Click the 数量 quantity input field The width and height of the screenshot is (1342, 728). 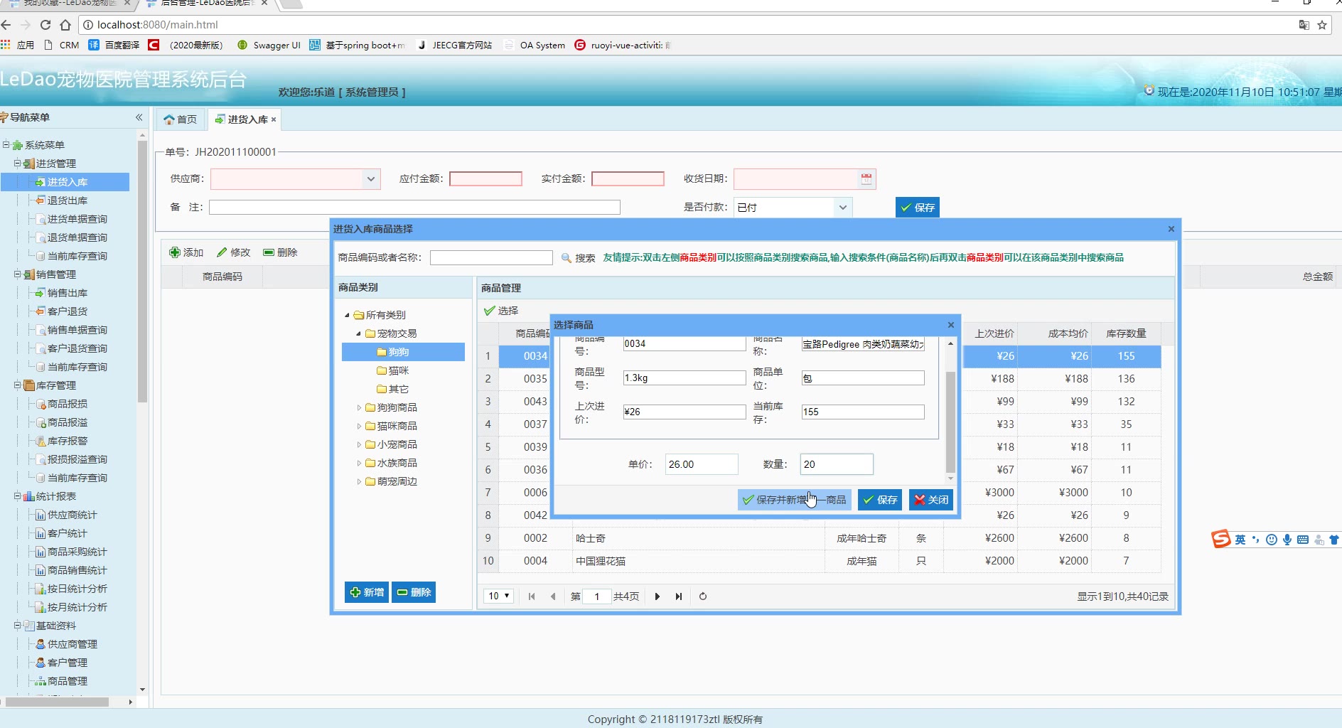pyautogui.click(x=836, y=464)
